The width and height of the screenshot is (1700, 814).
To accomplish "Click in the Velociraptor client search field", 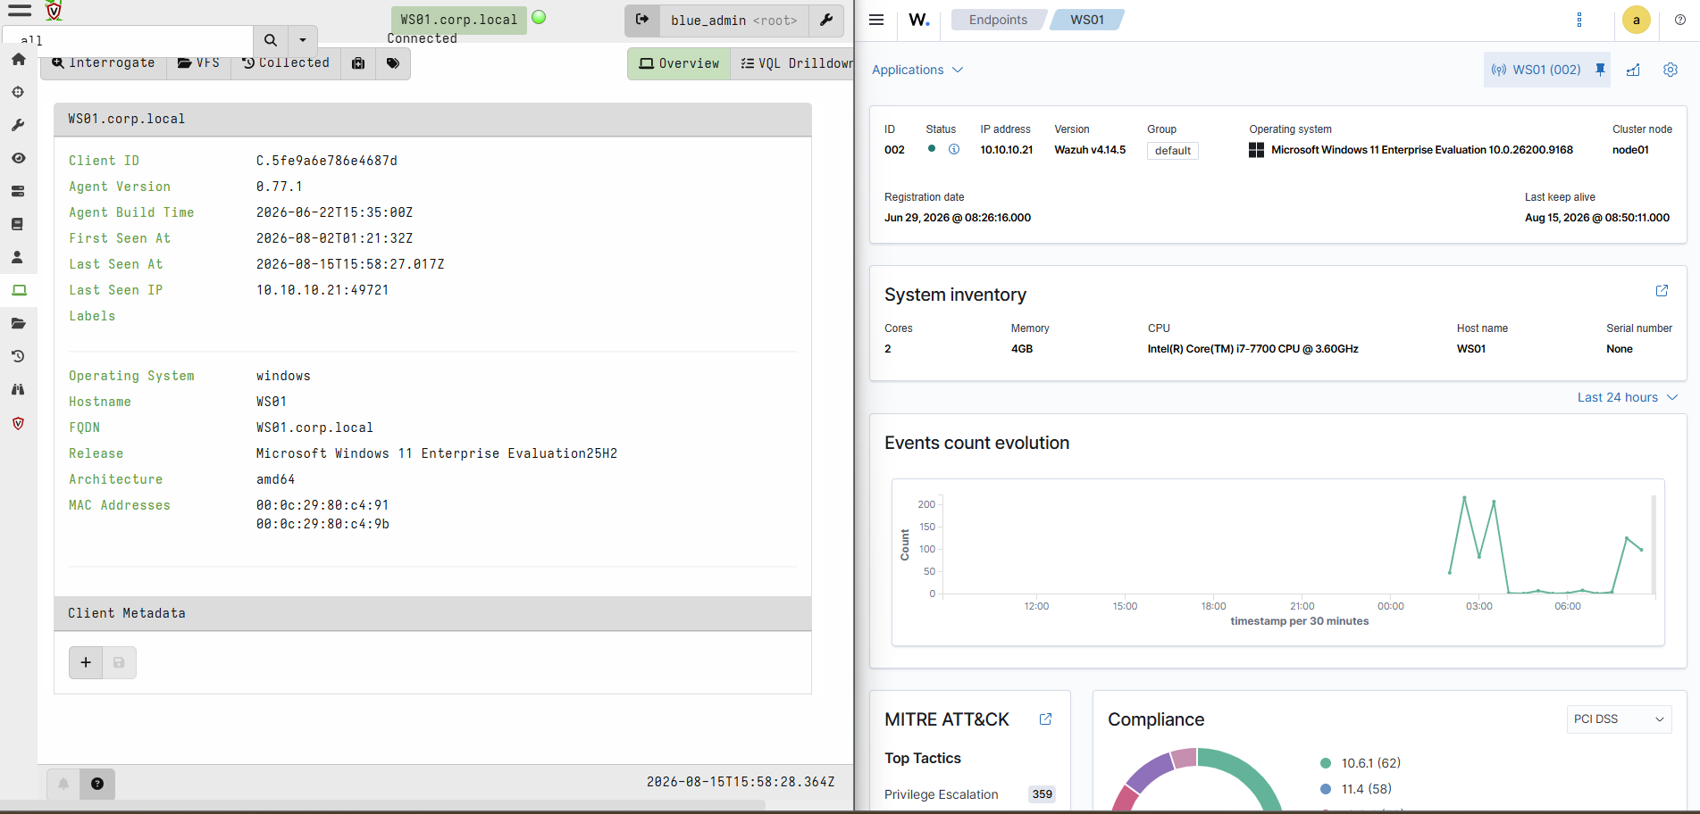I will pyautogui.click(x=129, y=40).
